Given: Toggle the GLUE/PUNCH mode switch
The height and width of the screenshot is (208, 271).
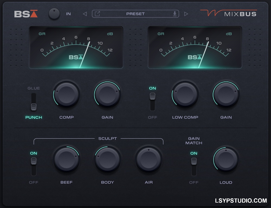Looking at the screenshot, I should pos(34,102).
